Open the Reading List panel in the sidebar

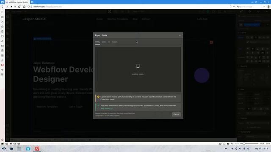(x=3, y=17)
